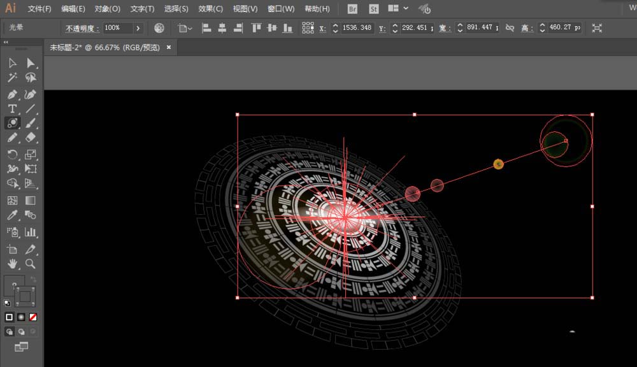The width and height of the screenshot is (637, 367).
Task: Select the Curvature tool
Action: tap(31, 94)
